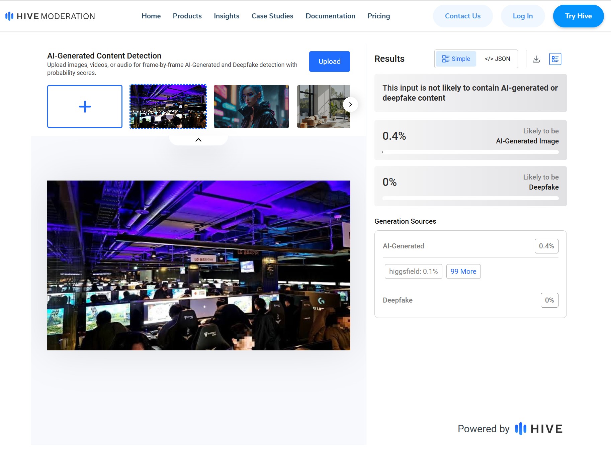Click the Try Hive button
The height and width of the screenshot is (452, 611).
pos(578,16)
